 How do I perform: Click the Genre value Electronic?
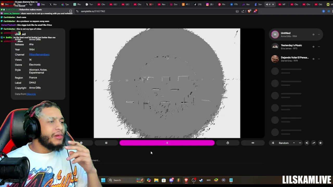pyautogui.click(x=35, y=65)
